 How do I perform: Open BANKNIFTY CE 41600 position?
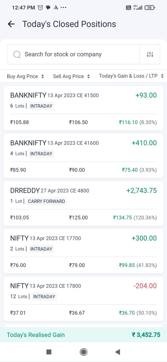(83, 156)
